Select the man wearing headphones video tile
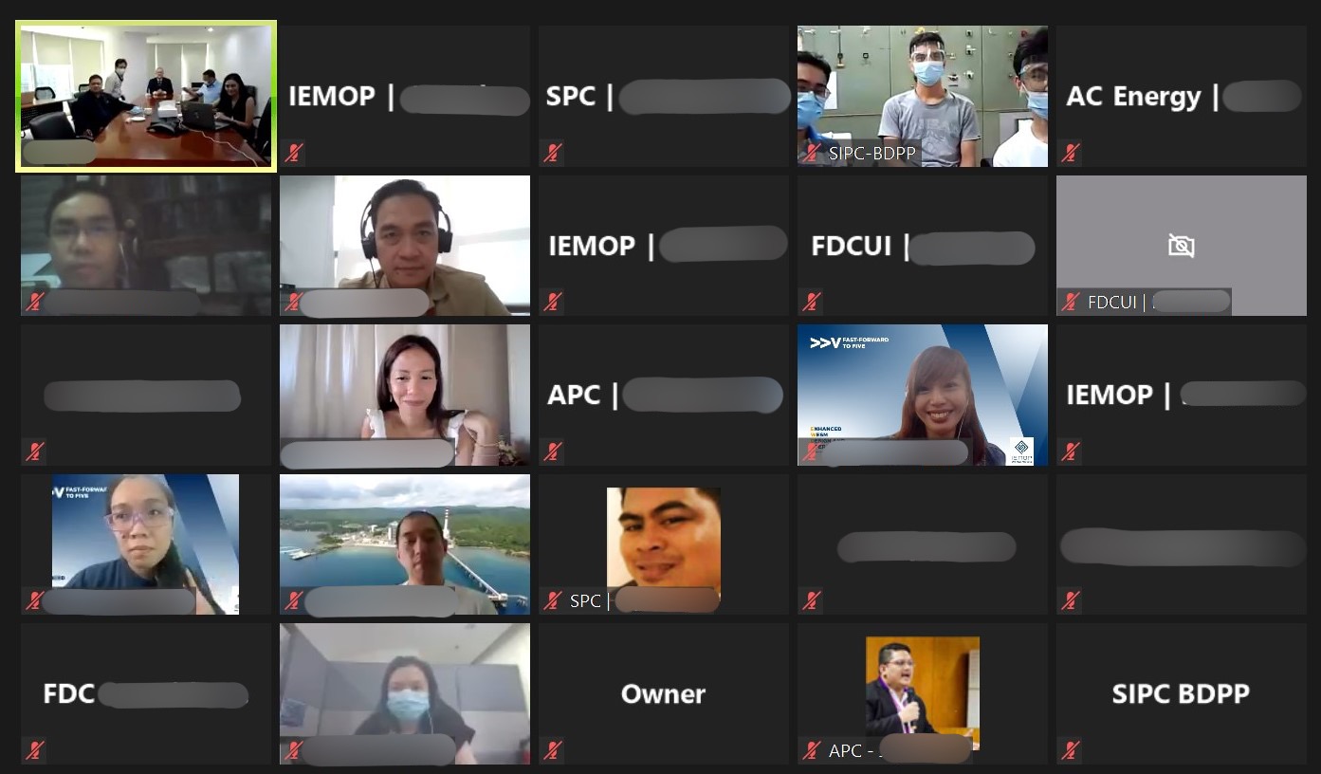 pyautogui.click(x=405, y=246)
